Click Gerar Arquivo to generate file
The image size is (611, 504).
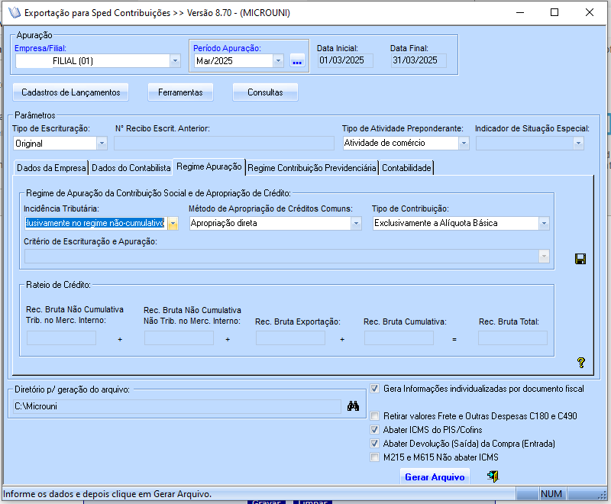pyautogui.click(x=435, y=477)
